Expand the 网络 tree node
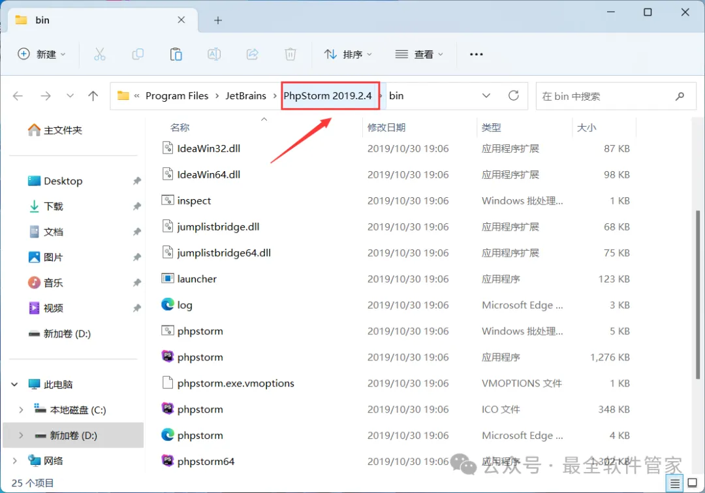This screenshot has width=705, height=493. tap(14, 460)
